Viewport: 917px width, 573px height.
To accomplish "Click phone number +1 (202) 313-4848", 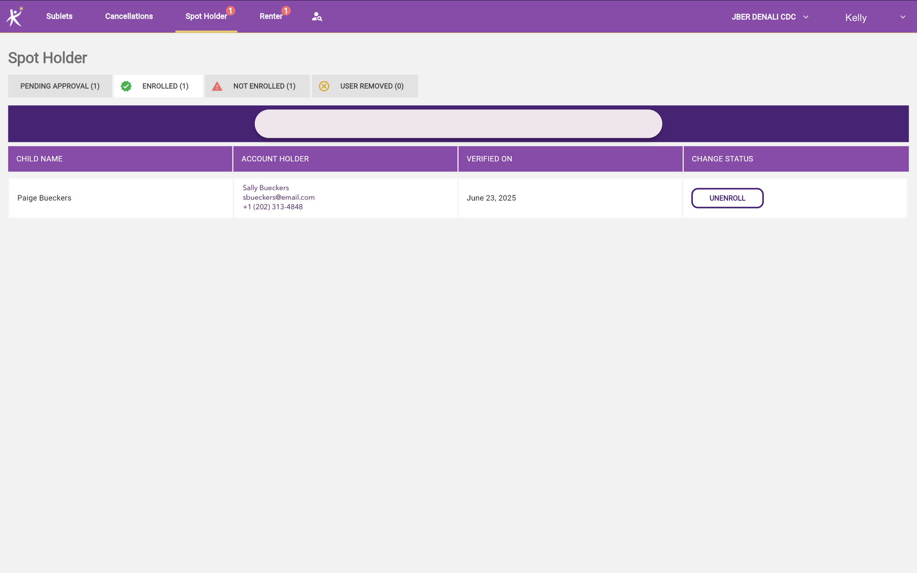I will 273,207.
